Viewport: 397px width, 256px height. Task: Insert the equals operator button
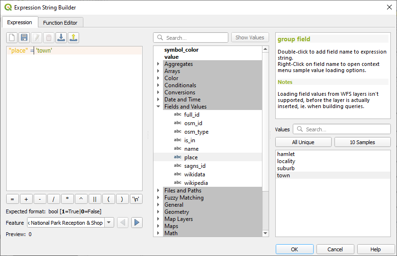12,199
